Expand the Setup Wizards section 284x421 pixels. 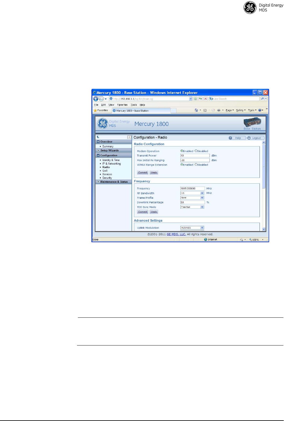(x=98, y=150)
